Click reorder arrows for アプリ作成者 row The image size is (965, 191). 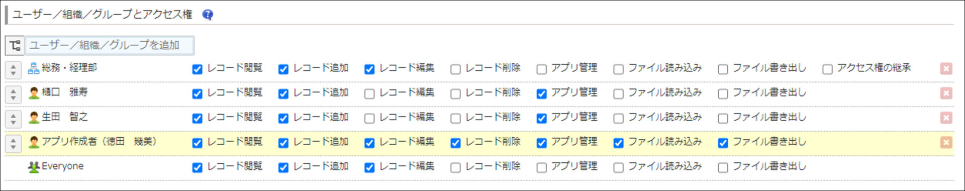pos(14,143)
